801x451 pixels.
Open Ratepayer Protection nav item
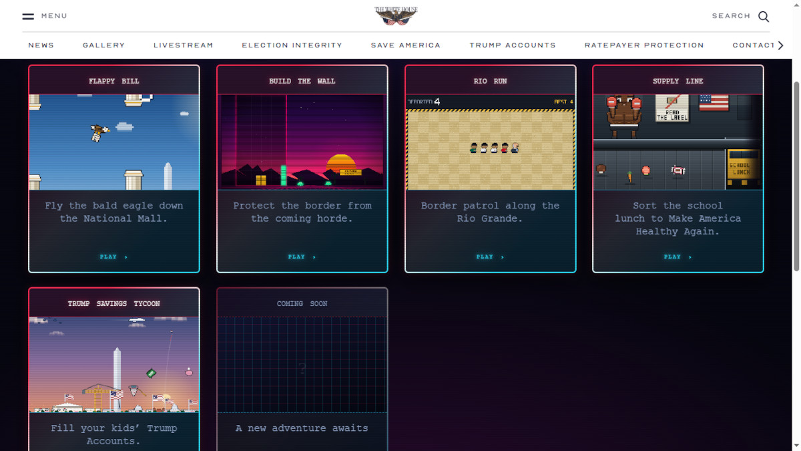pos(644,45)
